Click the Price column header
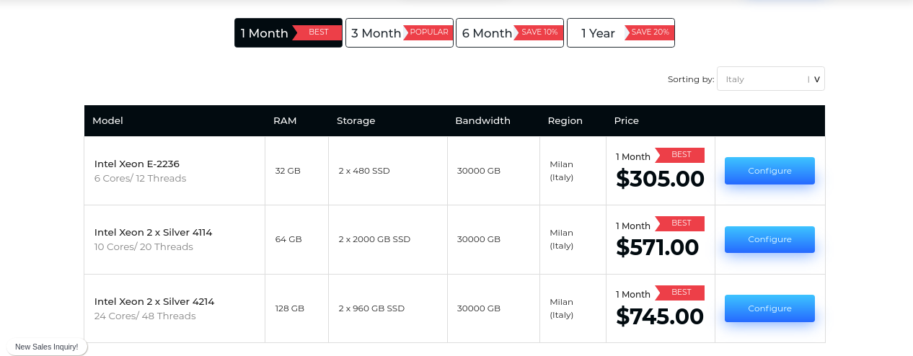Image resolution: width=913 pixels, height=356 pixels. coord(627,121)
